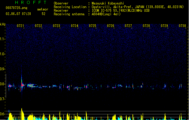Click the 0727 time marker
This screenshot has height=120, width=189.
(128, 26)
